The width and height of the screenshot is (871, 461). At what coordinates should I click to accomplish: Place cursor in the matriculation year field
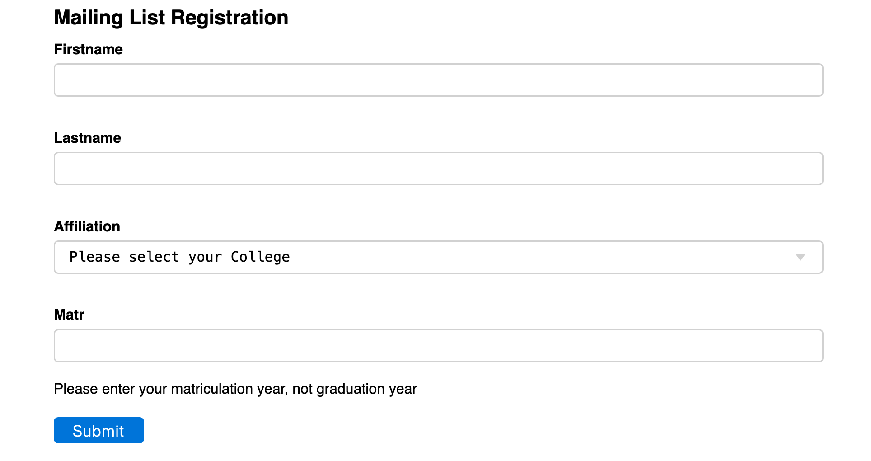[x=438, y=346]
